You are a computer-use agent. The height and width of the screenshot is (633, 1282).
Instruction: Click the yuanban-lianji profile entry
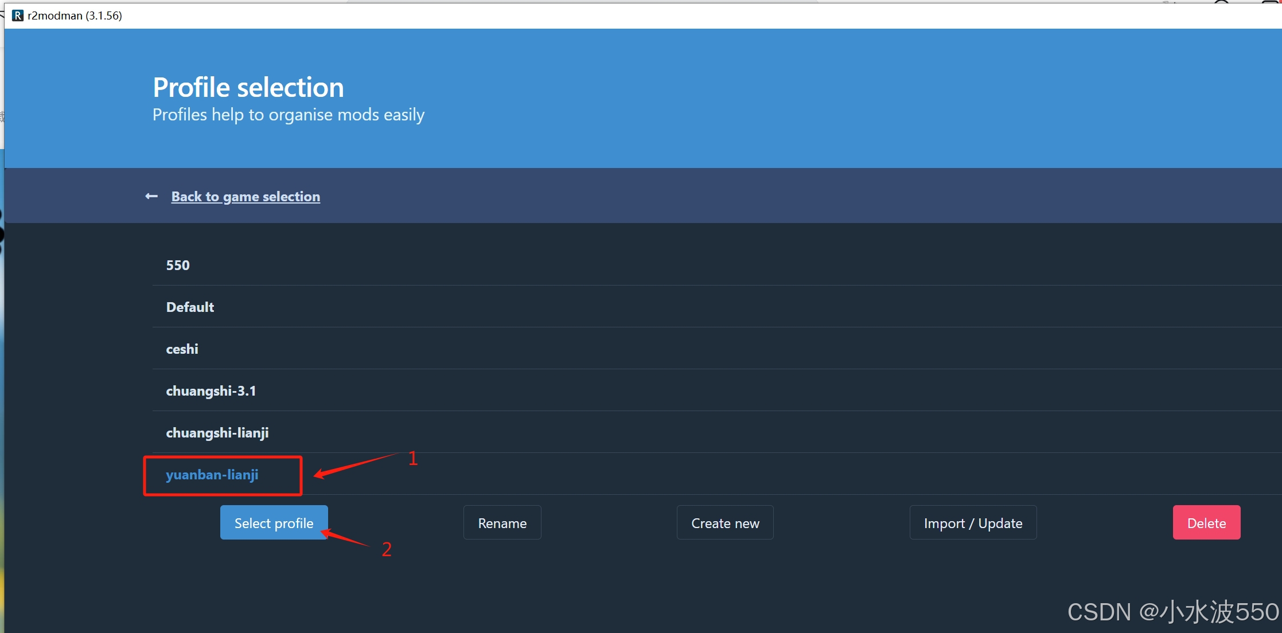[212, 475]
